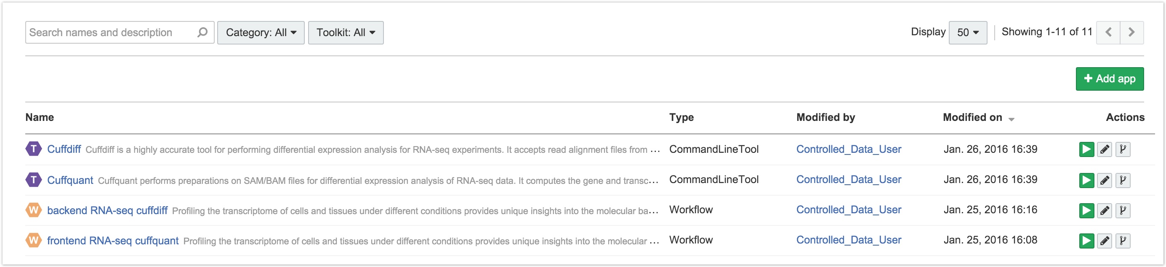Run the frontend RNA-seq cuffquant workflow
The width and height of the screenshot is (1166, 267).
[1086, 241]
